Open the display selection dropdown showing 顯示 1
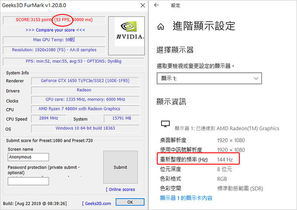The image size is (297, 210). coord(209,78)
